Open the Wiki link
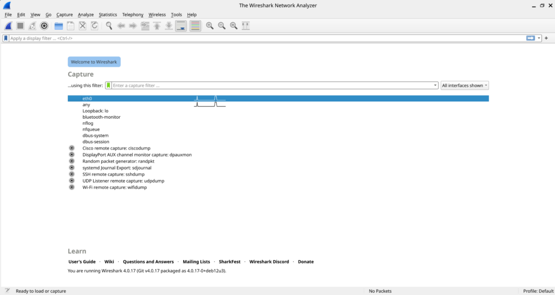 coord(109,262)
